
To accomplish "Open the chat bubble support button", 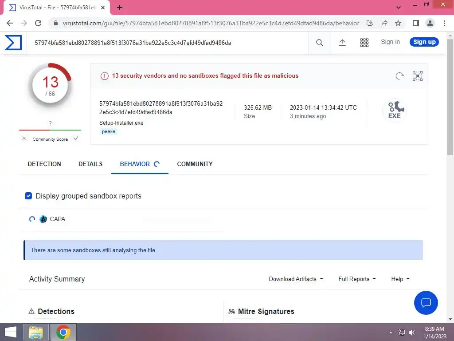I will (x=426, y=303).
